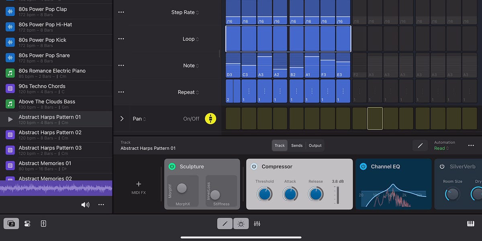This screenshot has height=241, width=482.
Task: Select 80s Power Pop Clap loop
Action: coord(56,11)
